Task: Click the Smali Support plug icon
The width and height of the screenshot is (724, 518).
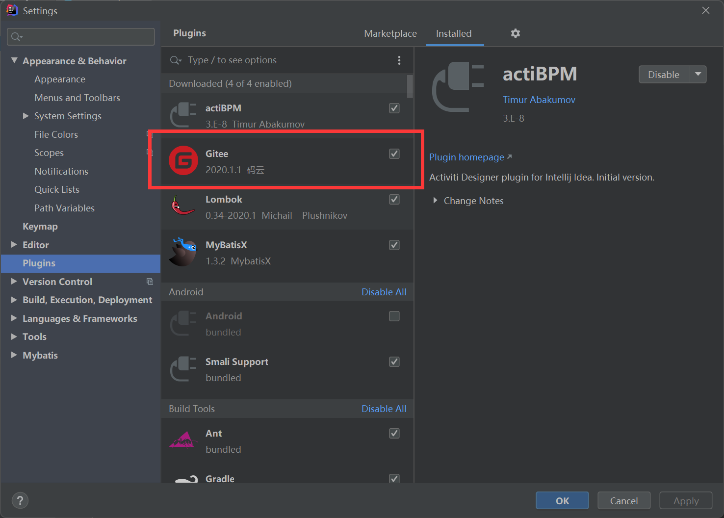Action: (183, 369)
